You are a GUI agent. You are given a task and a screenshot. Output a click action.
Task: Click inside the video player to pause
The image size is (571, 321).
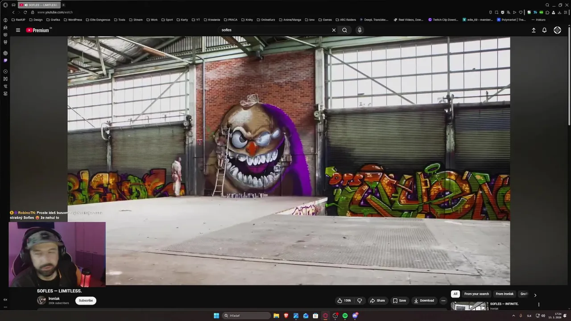tap(289, 160)
